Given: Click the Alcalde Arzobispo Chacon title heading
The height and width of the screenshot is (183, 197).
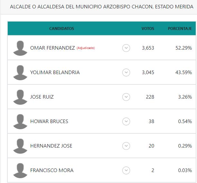Looking at the screenshot, I should pyautogui.click(x=102, y=7).
